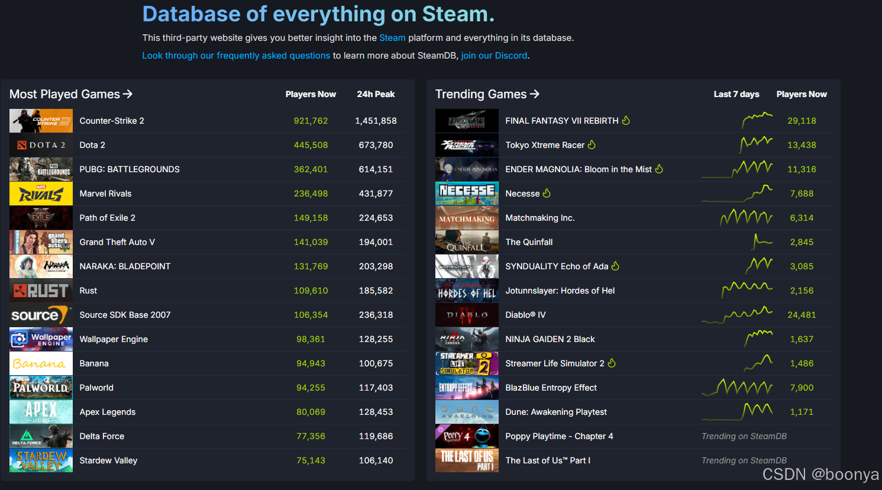Click the Marvel Rivals yellow logo image
Screen dimensions: 882x490
(41, 194)
